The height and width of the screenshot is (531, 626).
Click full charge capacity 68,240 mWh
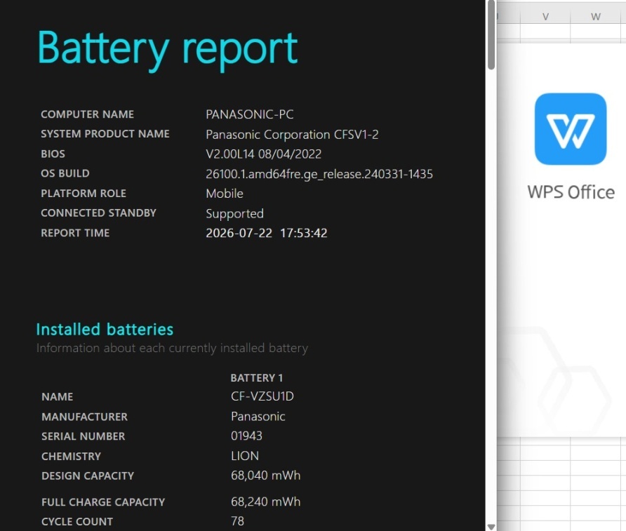coord(265,502)
